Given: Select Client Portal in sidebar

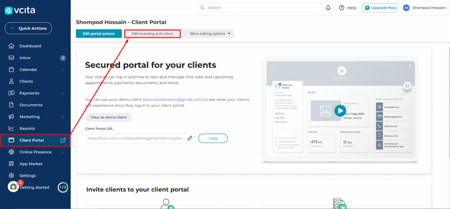Looking at the screenshot, I should coord(35,140).
